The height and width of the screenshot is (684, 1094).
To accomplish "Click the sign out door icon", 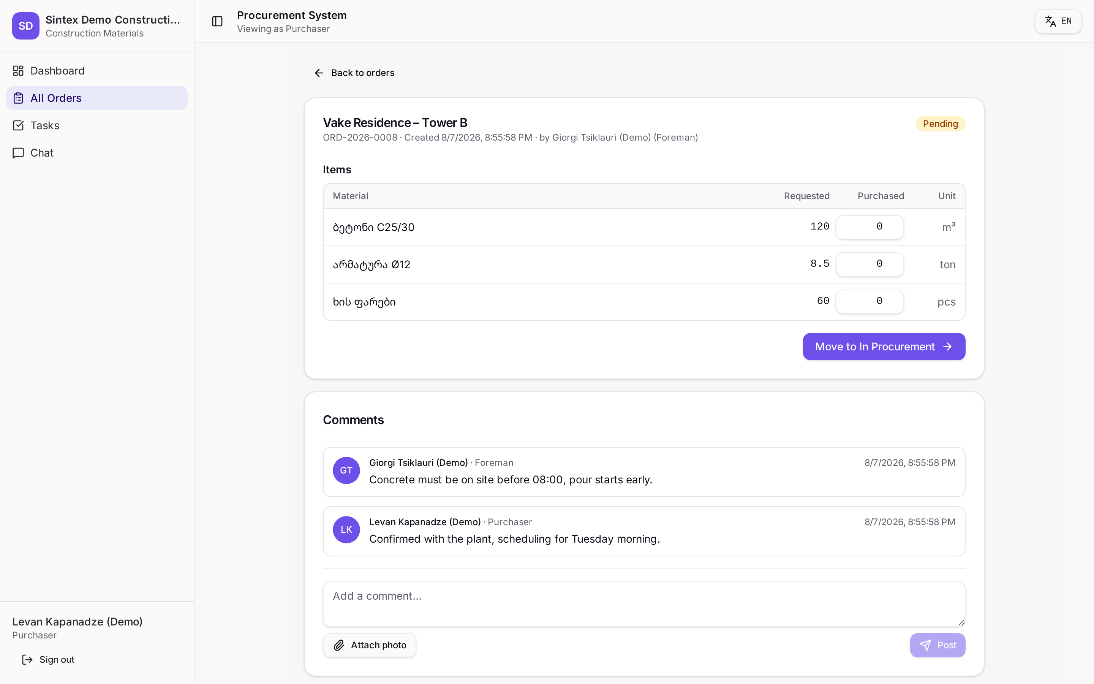I will pos(27,660).
